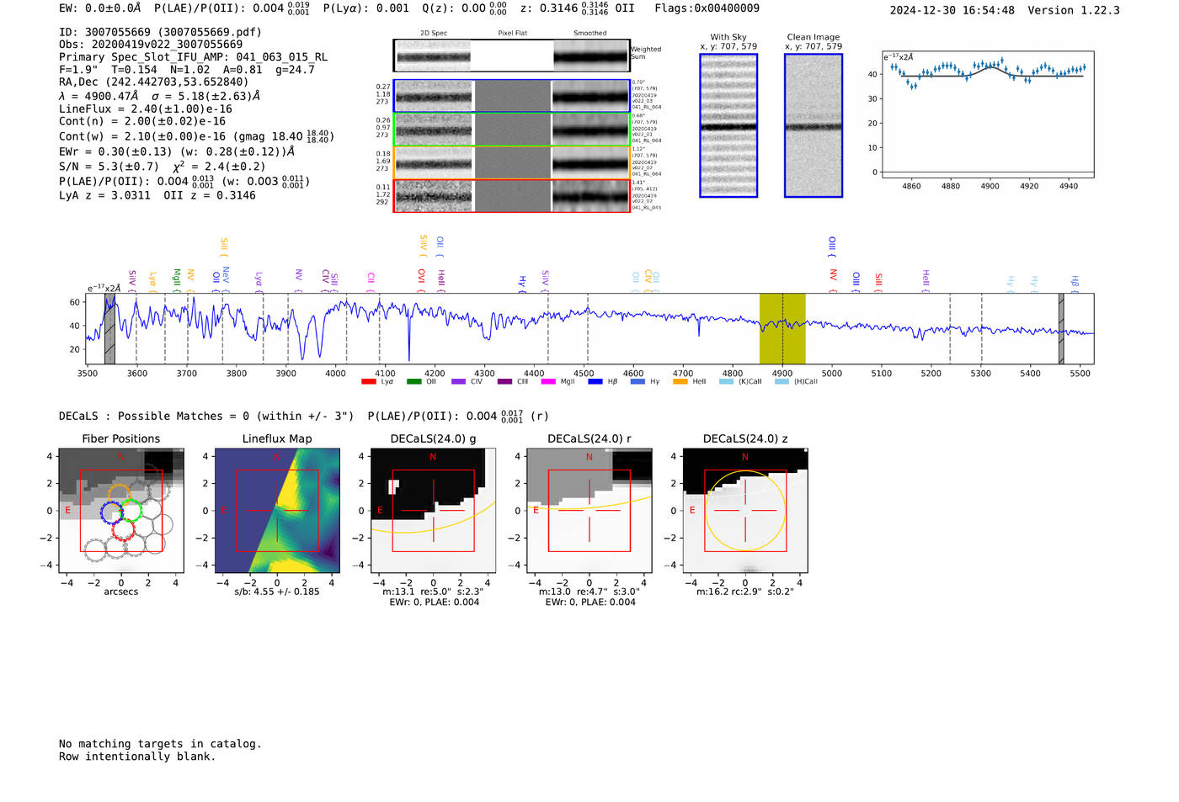Screen dimensions: 1179x802
Task: Click the green circled fiber in Fiber Positions
Action: click(x=131, y=511)
